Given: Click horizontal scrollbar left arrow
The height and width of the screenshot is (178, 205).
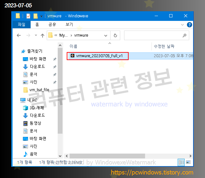Looking at the screenshot, I should pyautogui.click(x=67, y=156).
